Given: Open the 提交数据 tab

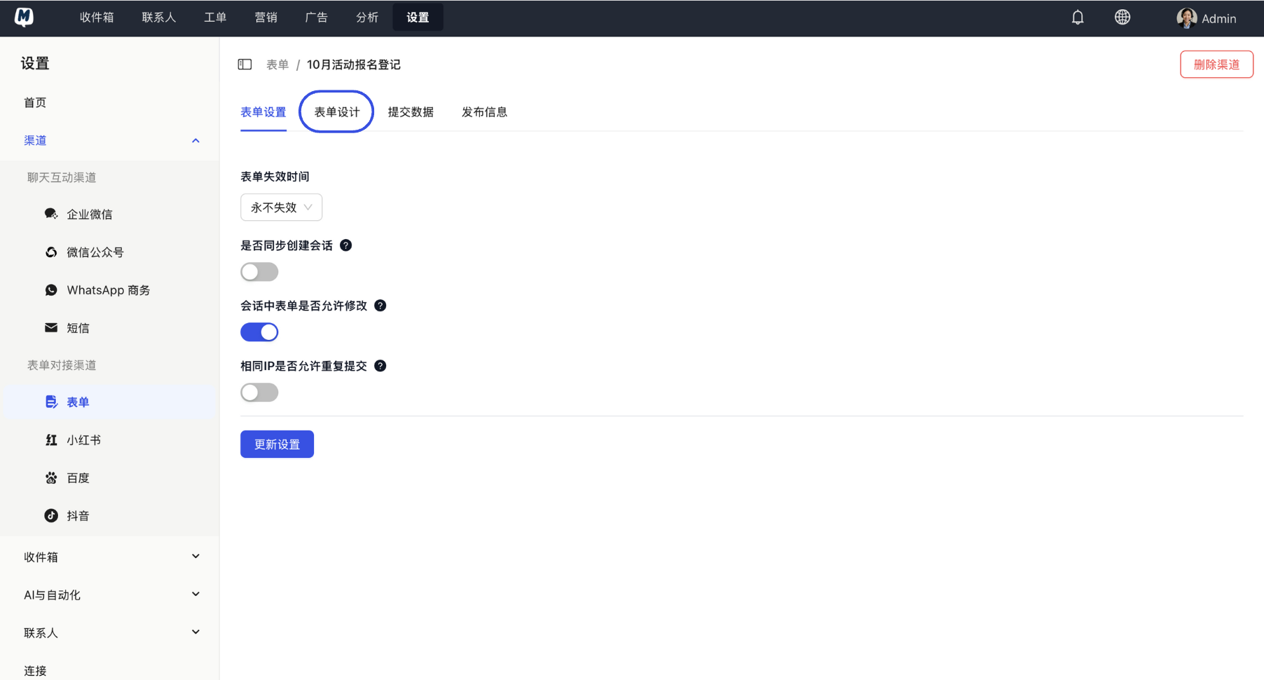Looking at the screenshot, I should 411,111.
